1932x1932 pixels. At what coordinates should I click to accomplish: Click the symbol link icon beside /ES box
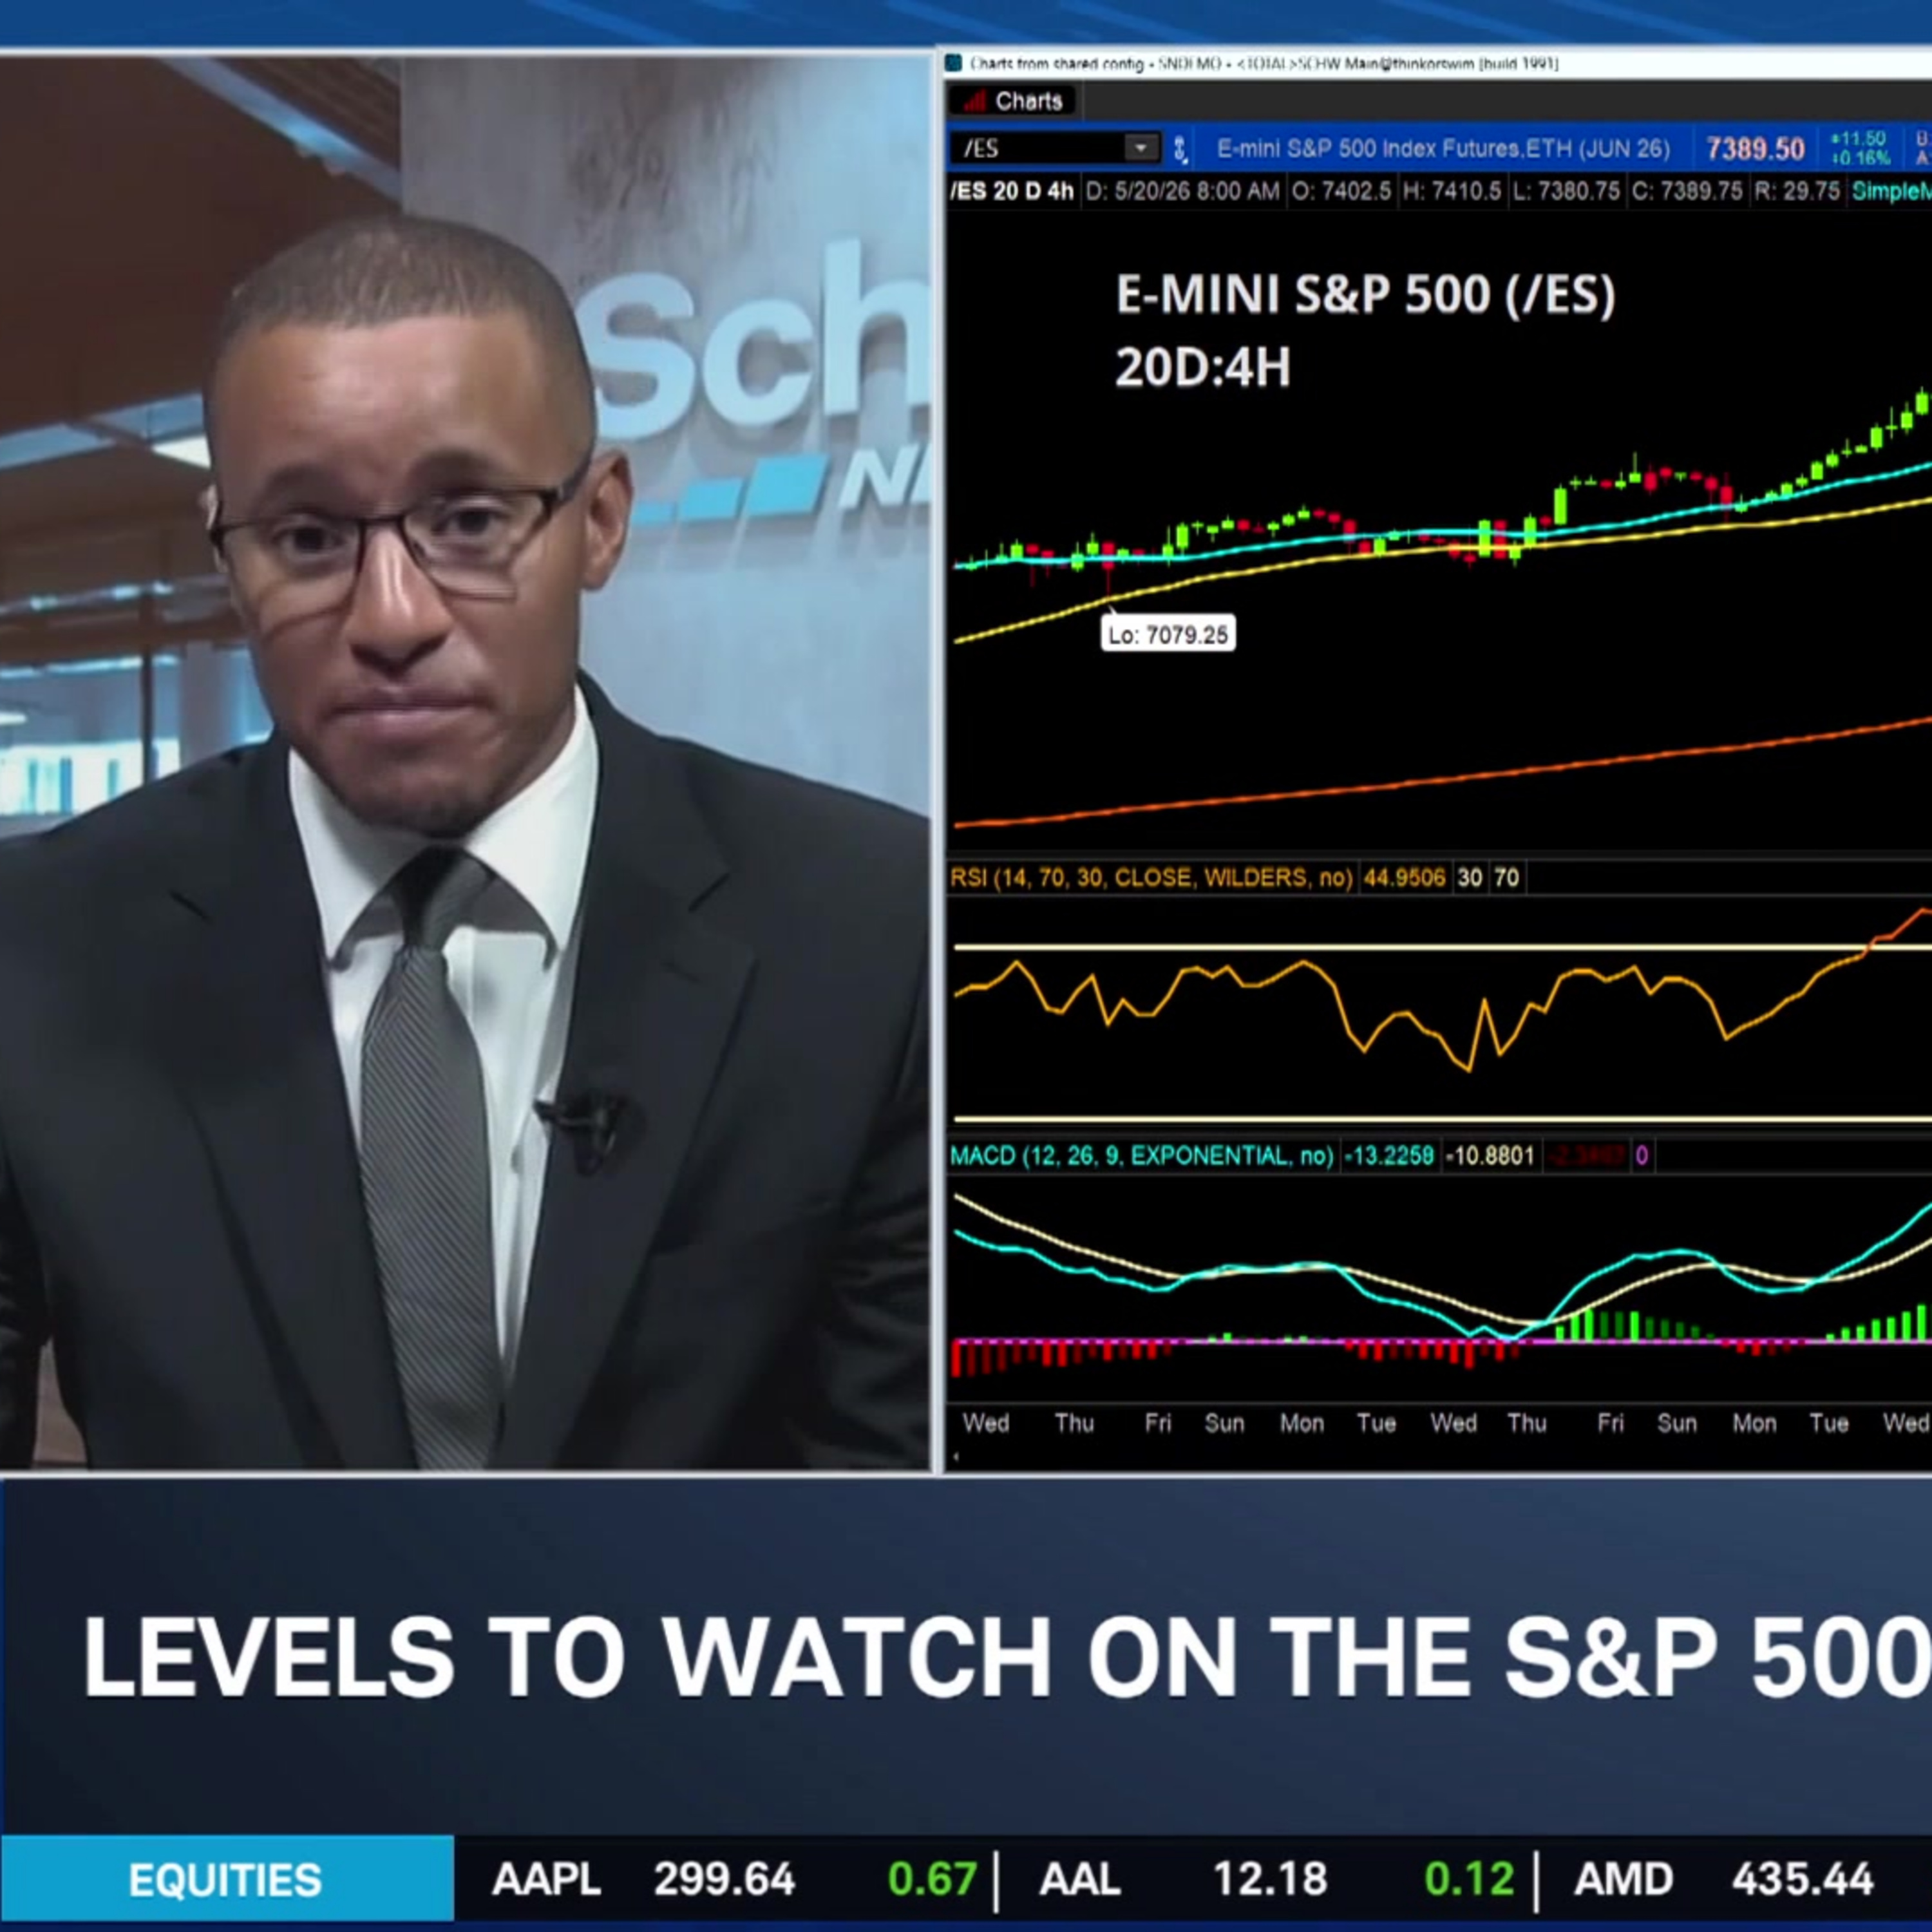coord(1180,149)
